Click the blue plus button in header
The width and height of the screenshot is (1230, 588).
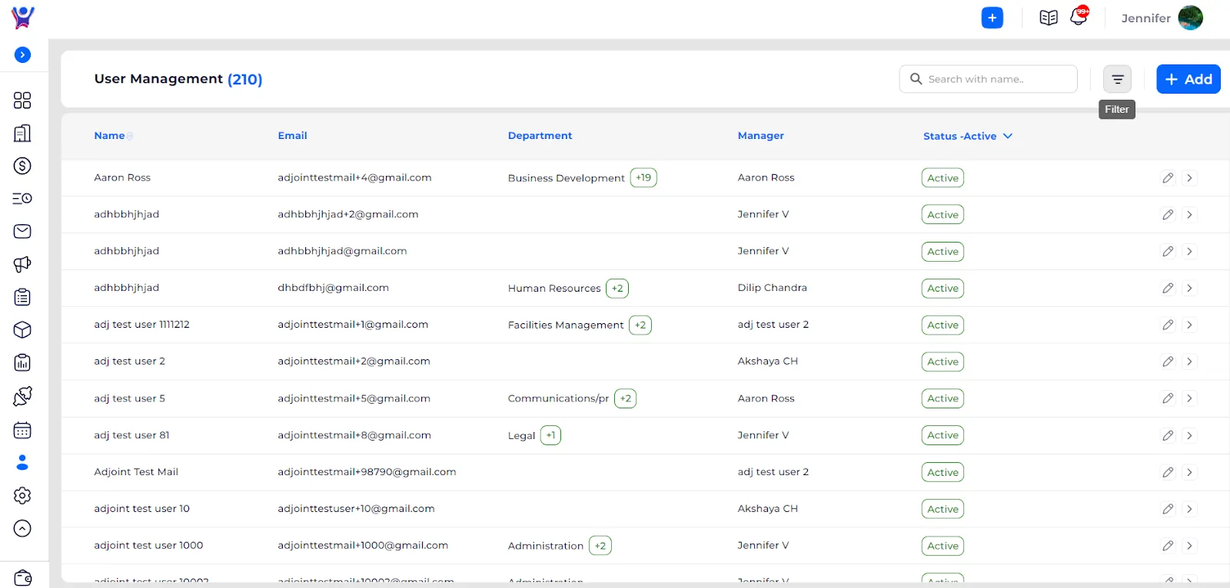tap(992, 18)
